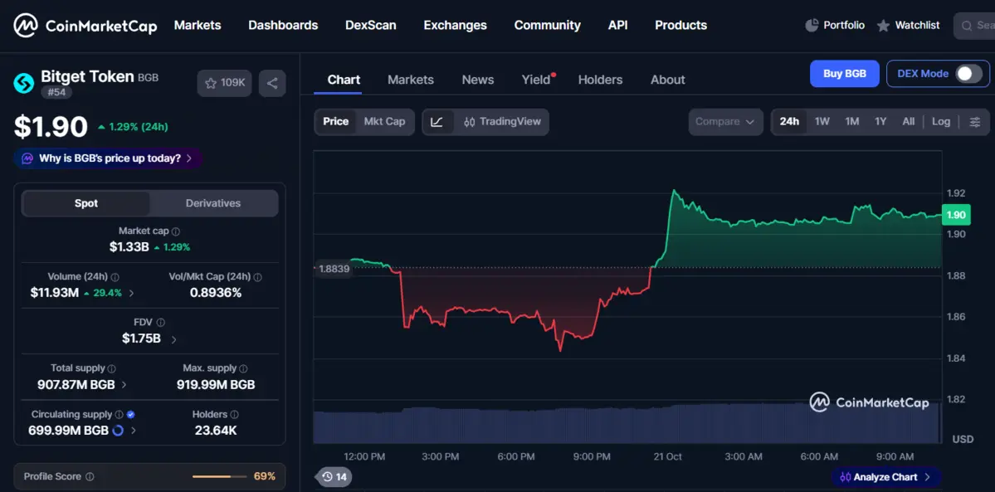Click the circulating supply progress ring

click(x=117, y=431)
